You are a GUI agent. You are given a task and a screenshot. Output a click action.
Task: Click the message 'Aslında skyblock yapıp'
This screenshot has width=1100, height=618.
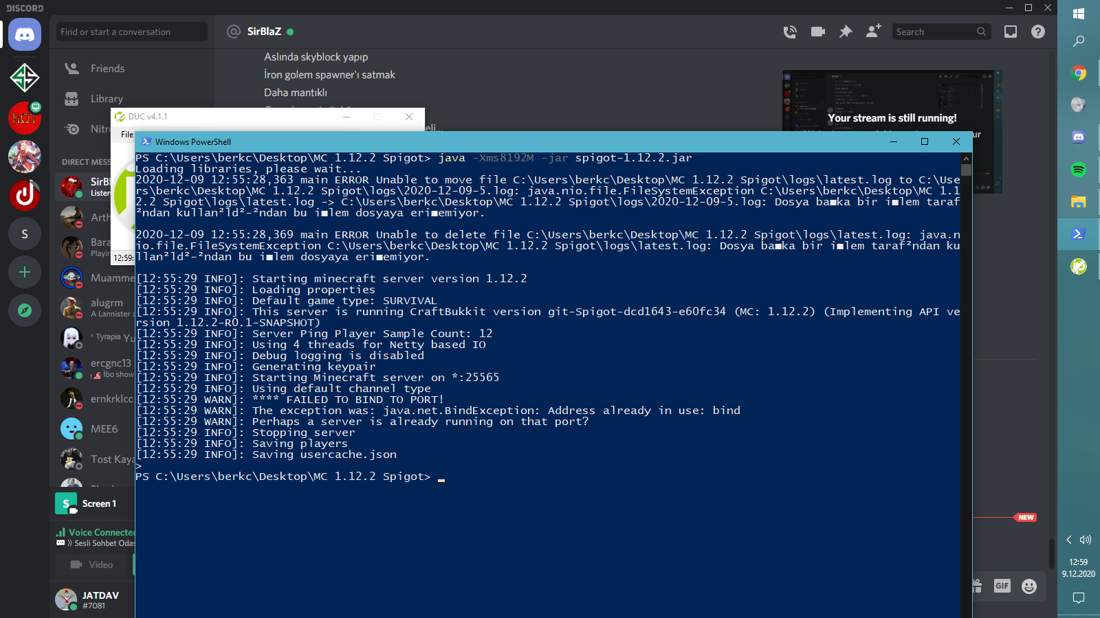click(316, 57)
